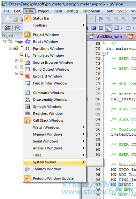Image resolution: width=136 pixels, height=199 pixels.
Task: Open the Analysis Windows submenu
Action: tap(55, 148)
